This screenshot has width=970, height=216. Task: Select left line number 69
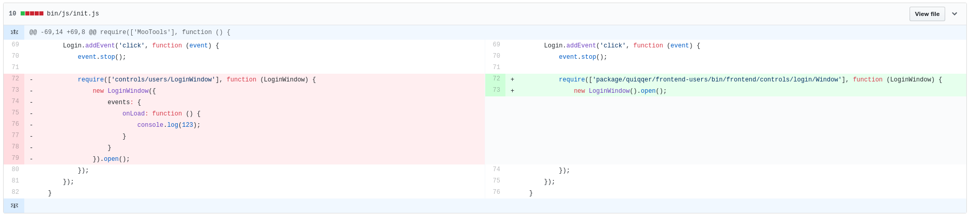(15, 45)
